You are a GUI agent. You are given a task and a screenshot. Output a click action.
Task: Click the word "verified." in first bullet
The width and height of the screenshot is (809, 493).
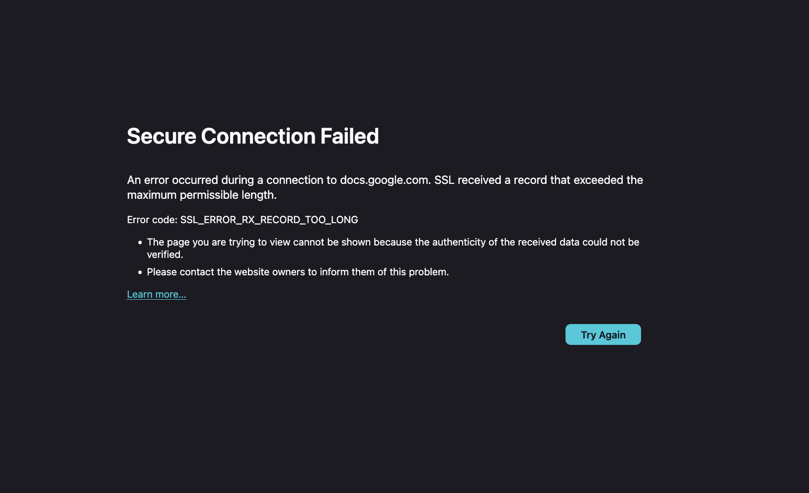pyautogui.click(x=165, y=254)
